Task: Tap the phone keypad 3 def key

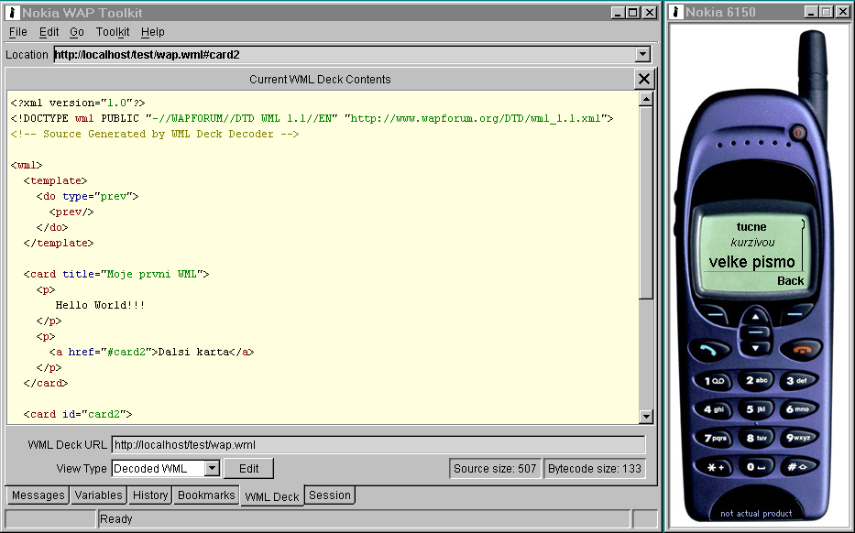Action: click(x=796, y=380)
